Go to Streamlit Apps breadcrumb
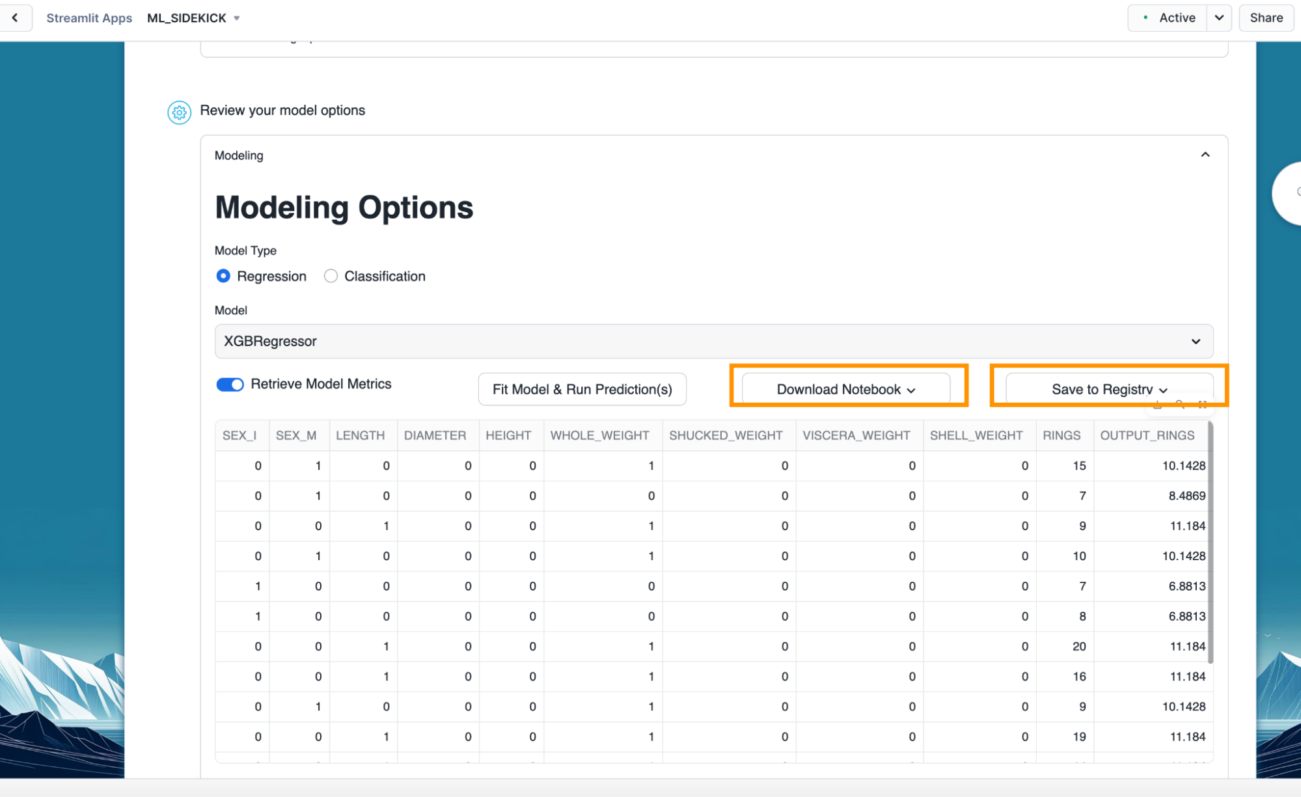Screen dimensions: 1301x797 [x=89, y=18]
